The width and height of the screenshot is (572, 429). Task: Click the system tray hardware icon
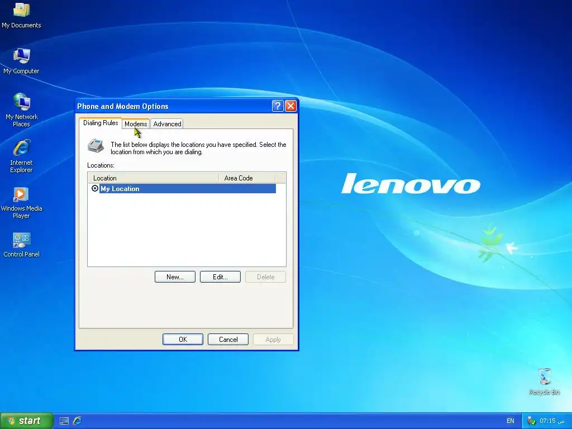click(x=532, y=421)
